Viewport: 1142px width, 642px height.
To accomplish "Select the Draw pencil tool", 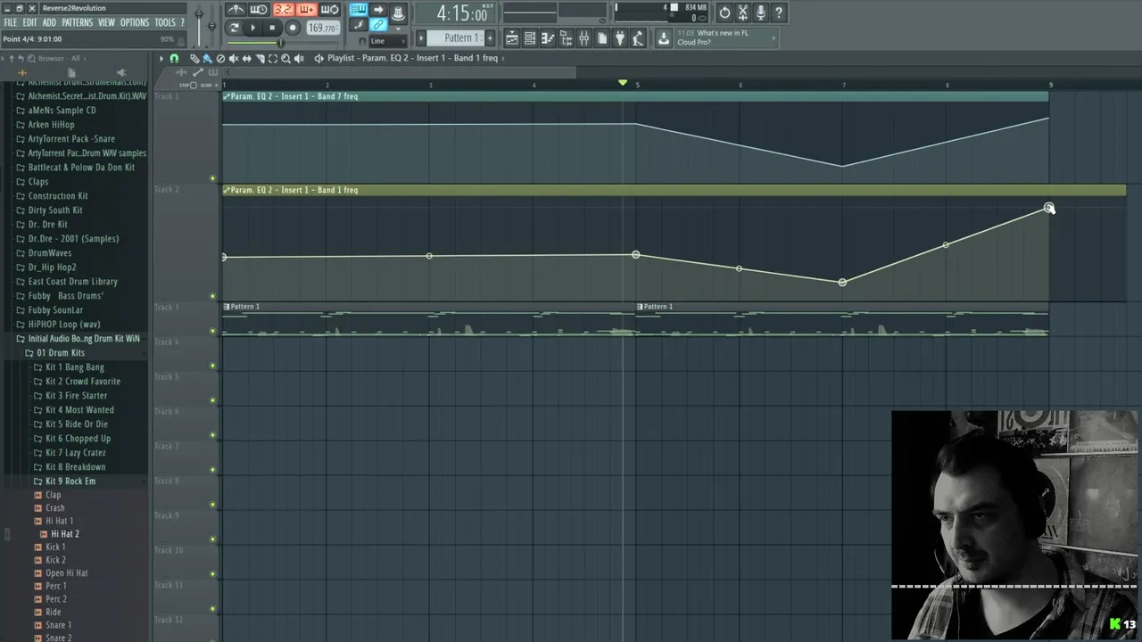I will click(x=194, y=58).
